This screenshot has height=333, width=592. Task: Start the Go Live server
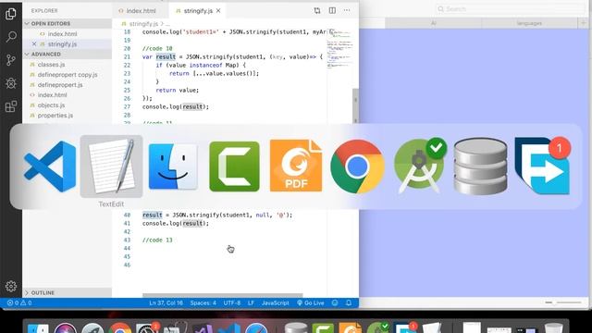pyautogui.click(x=311, y=302)
